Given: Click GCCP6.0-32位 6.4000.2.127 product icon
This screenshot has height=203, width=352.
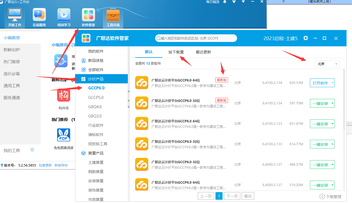Looking at the screenshot, I should [142, 164].
